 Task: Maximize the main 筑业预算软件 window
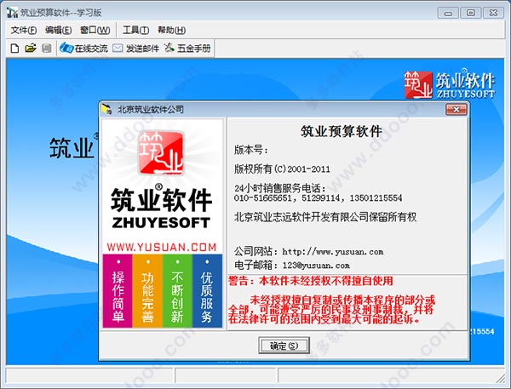tap(471, 13)
